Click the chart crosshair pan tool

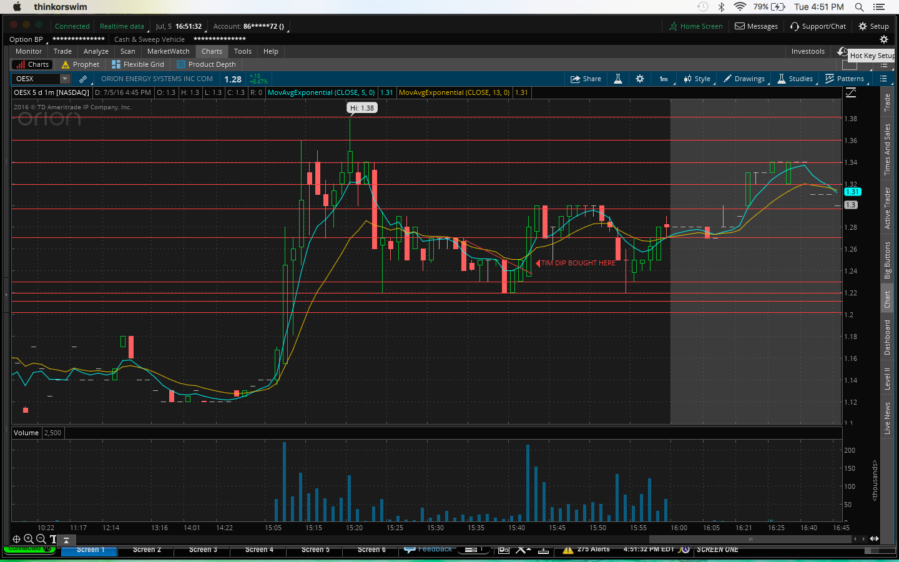17,539
